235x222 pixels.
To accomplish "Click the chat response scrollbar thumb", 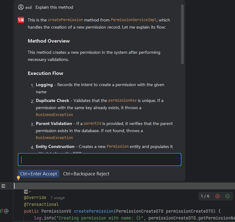I will click(x=182, y=34).
